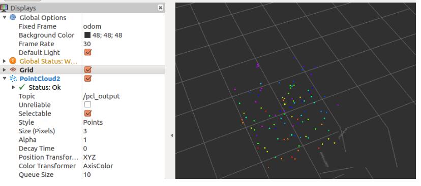This screenshot has width=421, height=186.
Task: Uncheck the Selectable option
Action: pyautogui.click(x=88, y=113)
